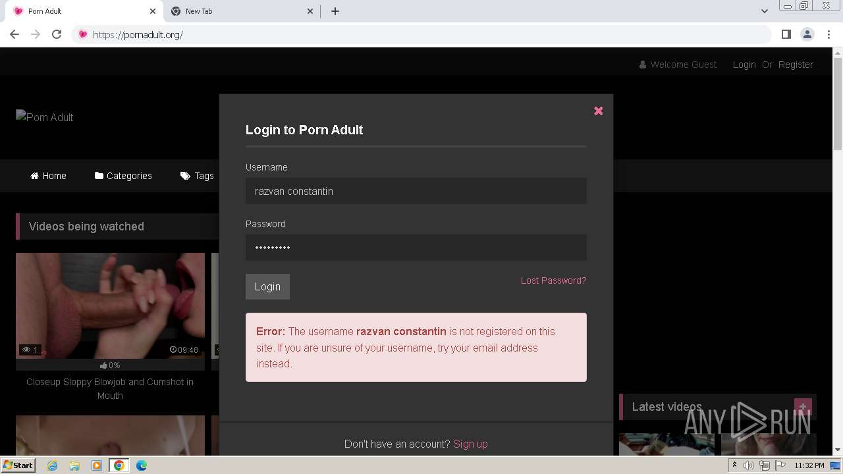This screenshot has height=474, width=843.
Task: Open the Action Center flag icon
Action: [x=779, y=465]
